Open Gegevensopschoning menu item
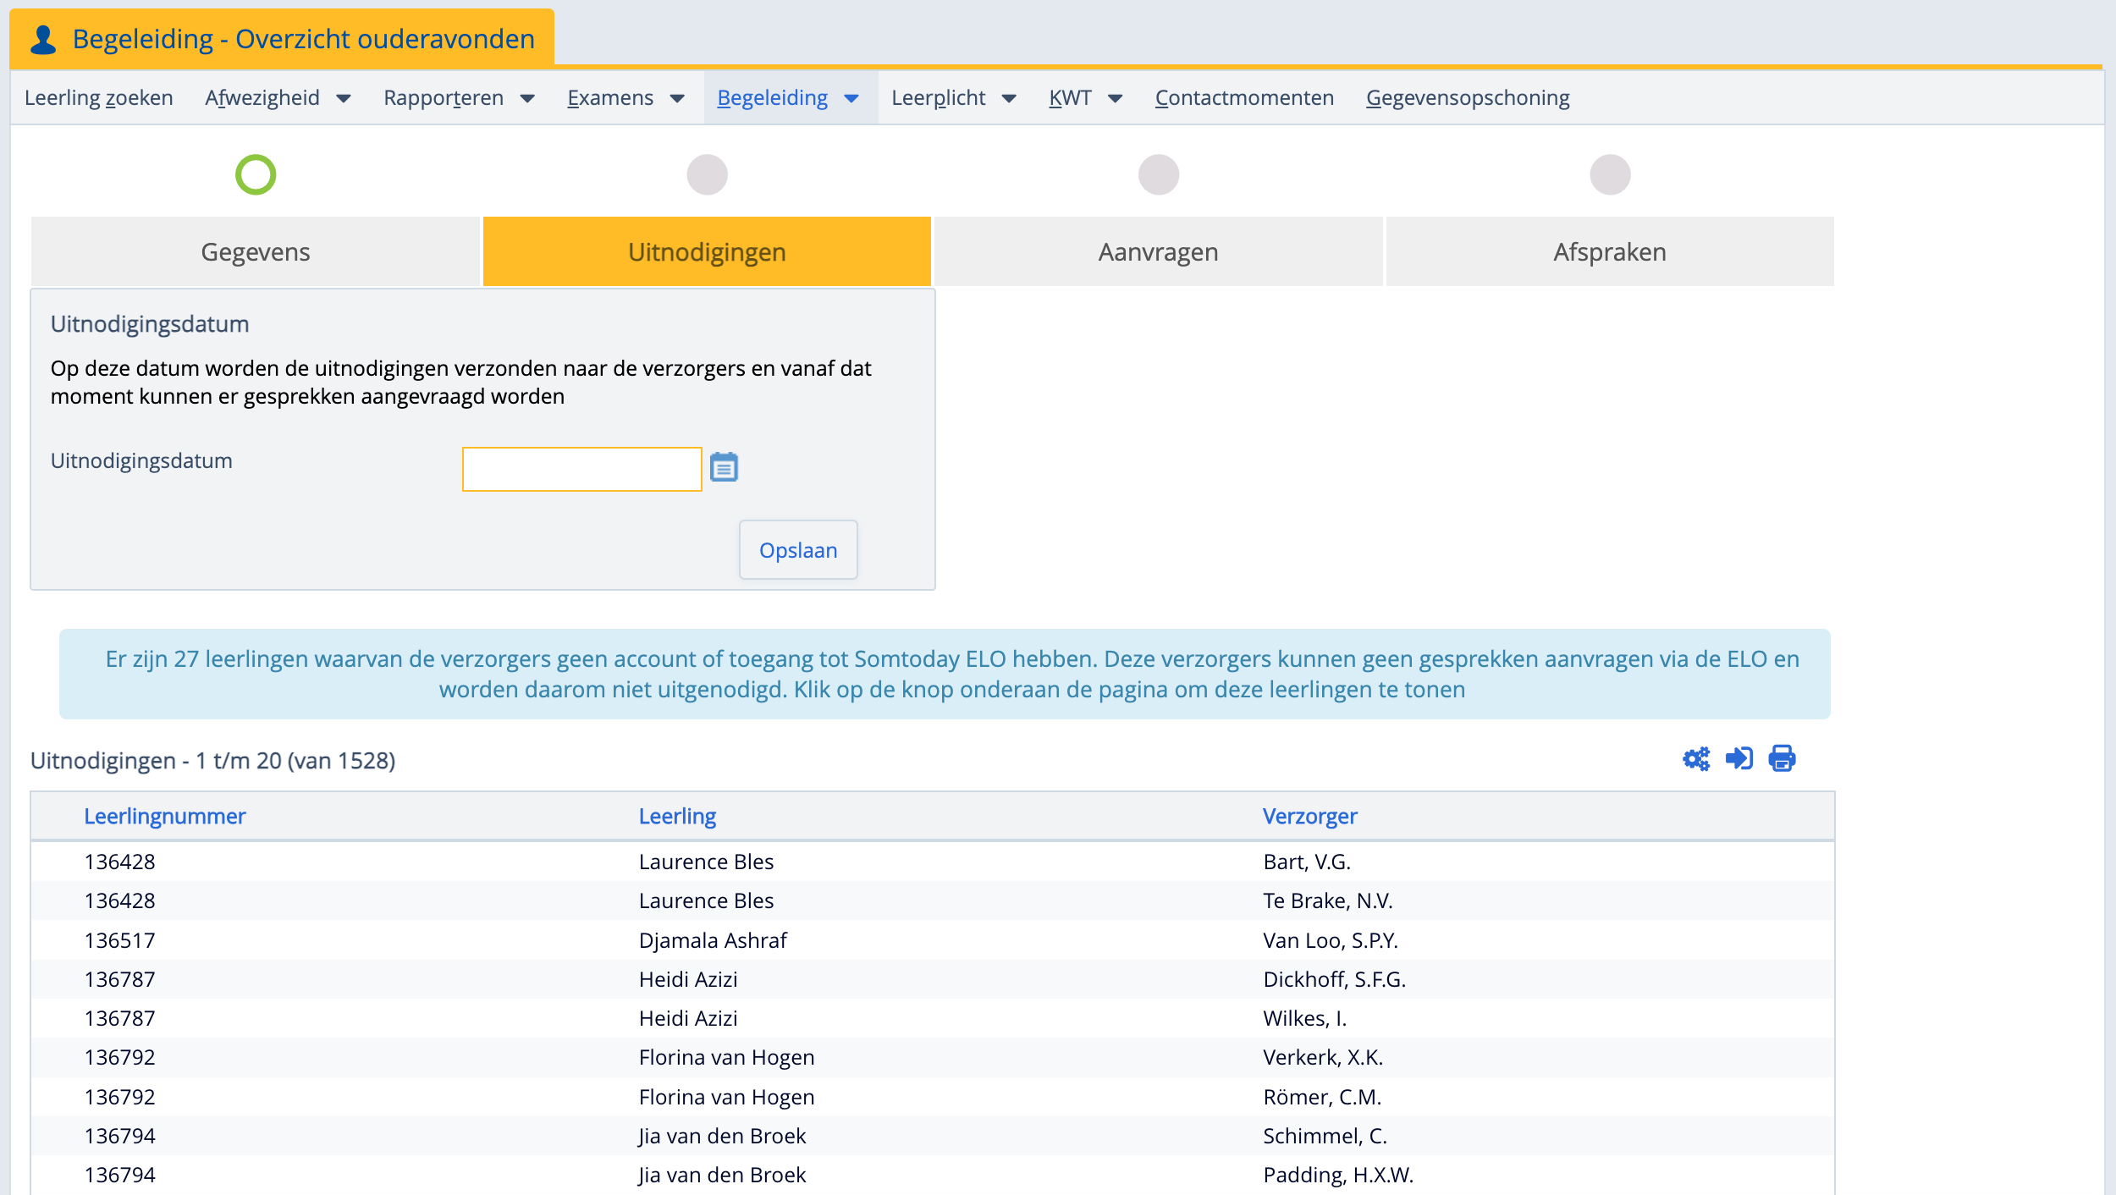 (1467, 98)
